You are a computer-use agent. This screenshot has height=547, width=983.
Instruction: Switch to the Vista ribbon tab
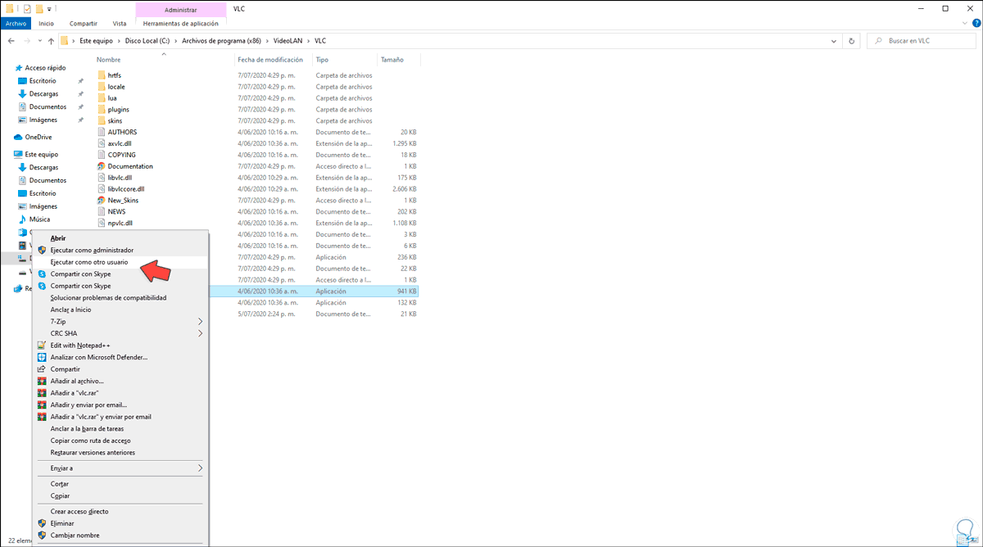[x=120, y=24]
